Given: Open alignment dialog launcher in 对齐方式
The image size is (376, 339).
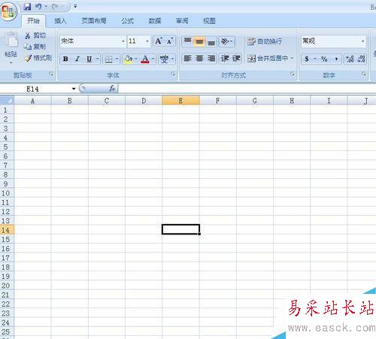Looking at the screenshot, I should coord(293,74).
